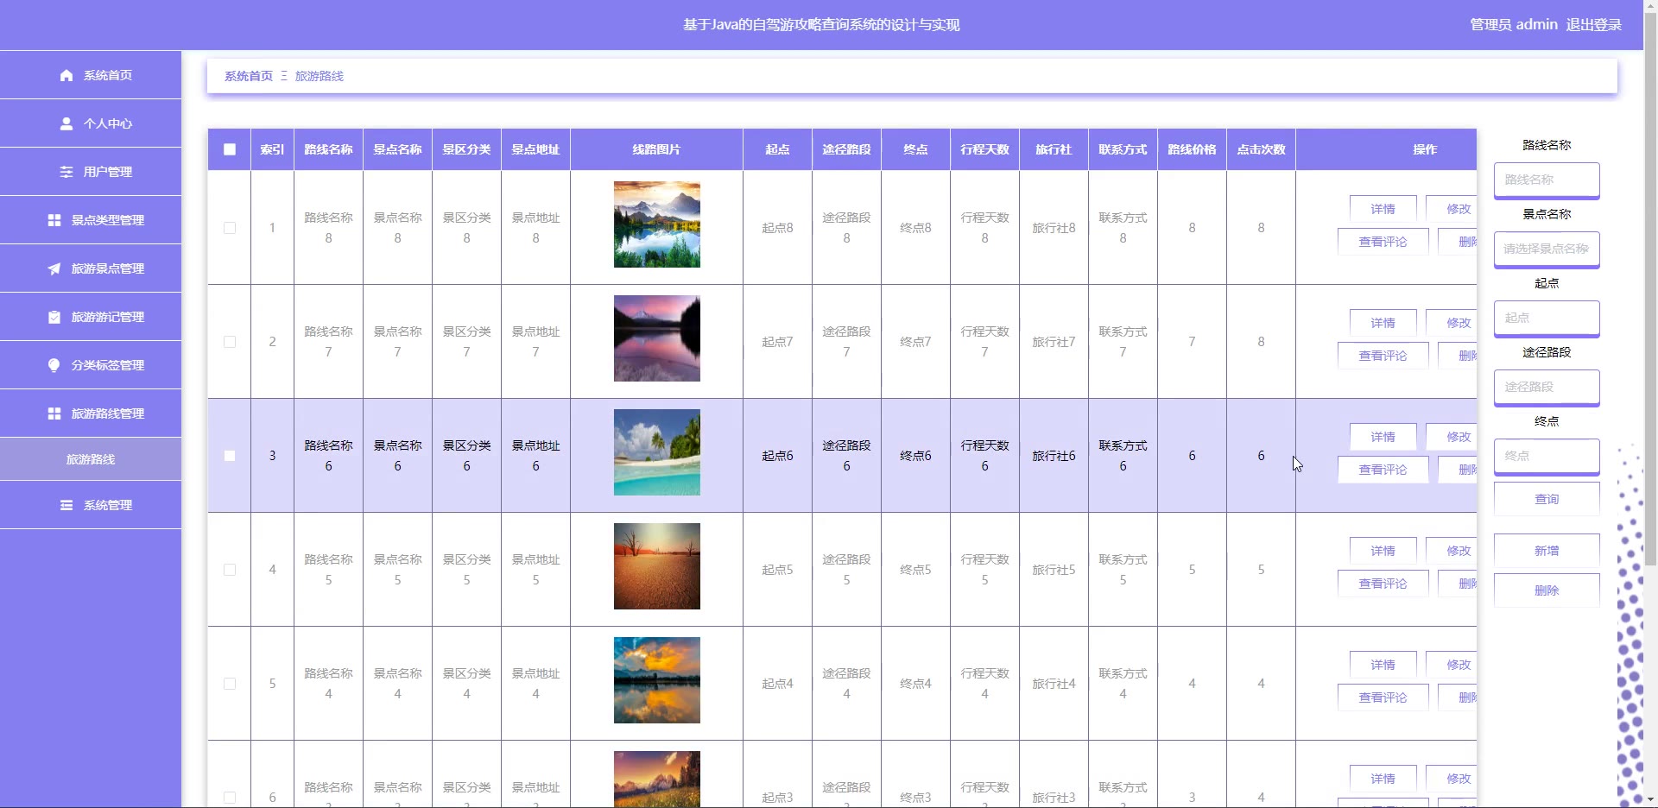The width and height of the screenshot is (1658, 808).
Task: Click 退出登录 to log out
Action: 1594,24
